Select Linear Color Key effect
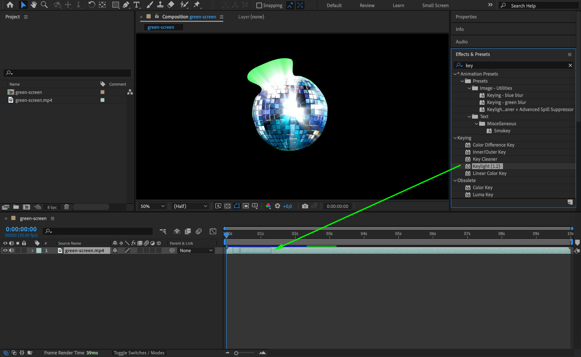 [x=489, y=173]
